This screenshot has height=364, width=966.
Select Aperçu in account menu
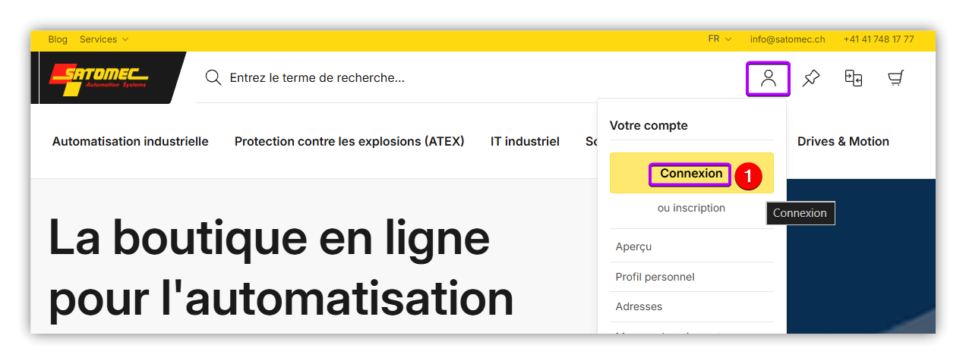(633, 247)
